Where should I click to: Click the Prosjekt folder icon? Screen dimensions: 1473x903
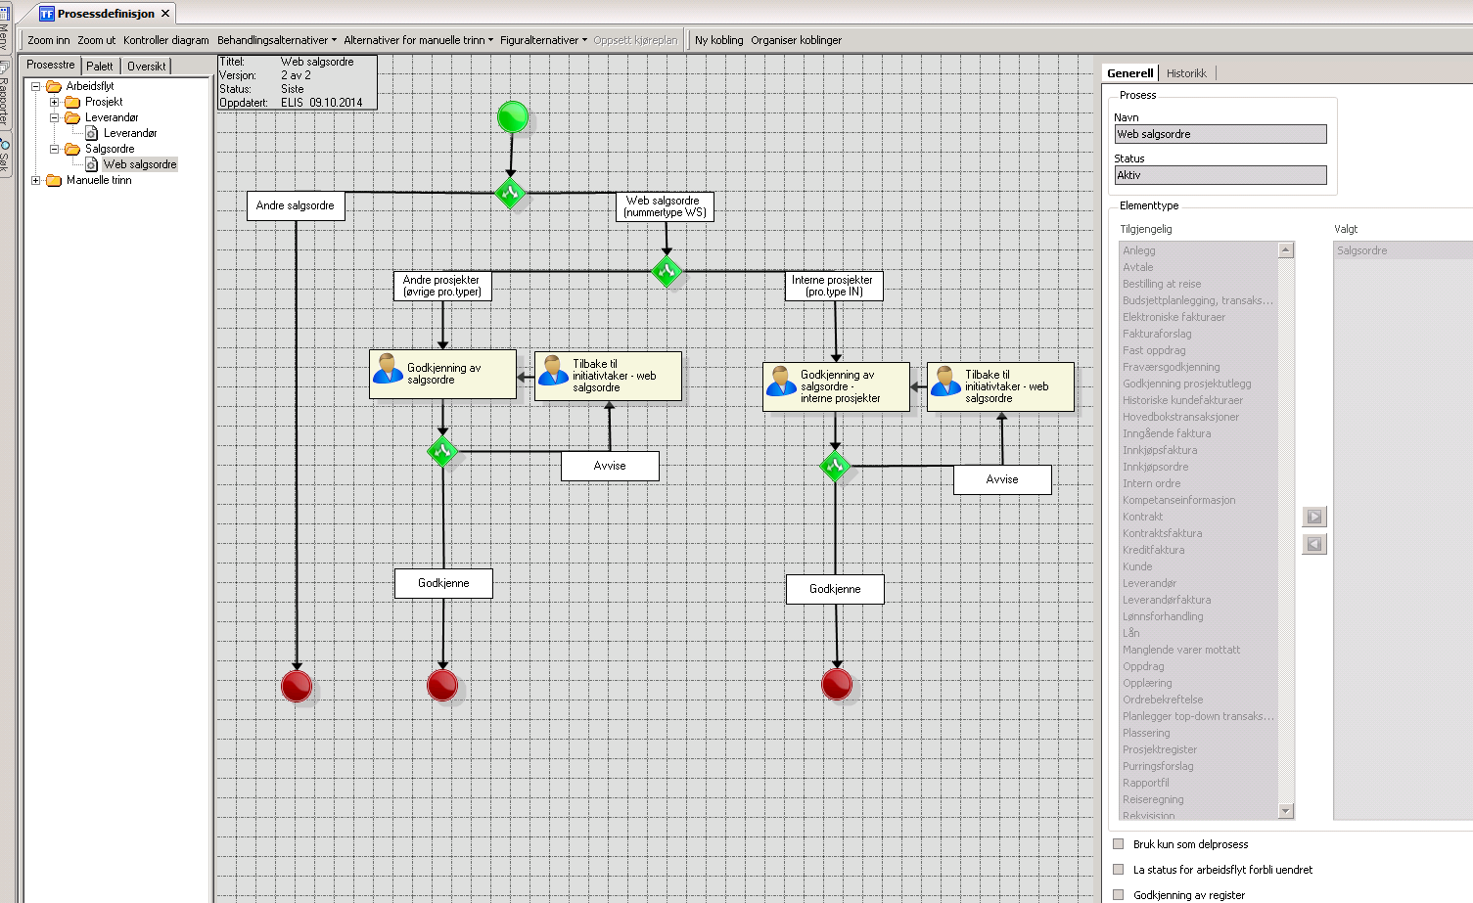[72, 102]
